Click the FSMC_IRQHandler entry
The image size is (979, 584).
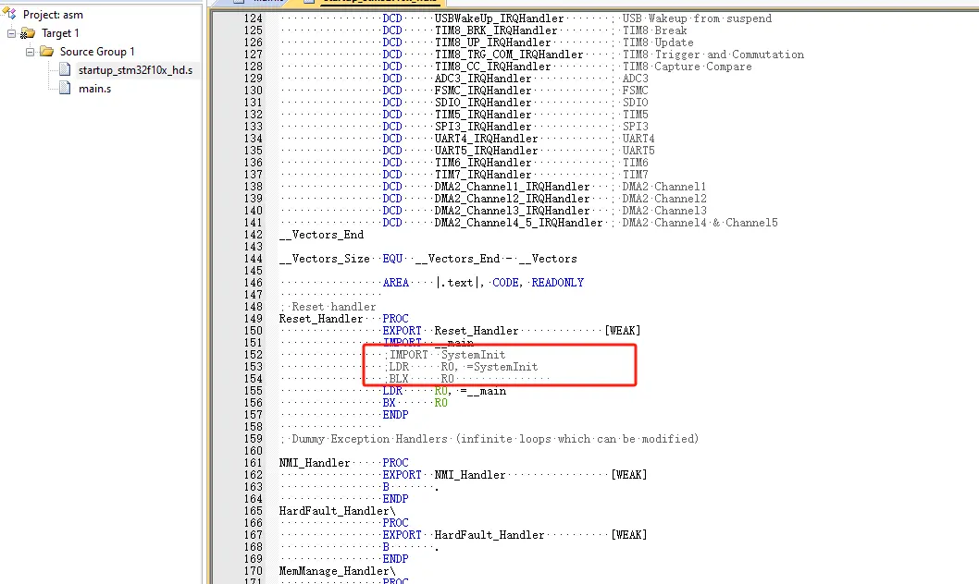pyautogui.click(x=483, y=91)
